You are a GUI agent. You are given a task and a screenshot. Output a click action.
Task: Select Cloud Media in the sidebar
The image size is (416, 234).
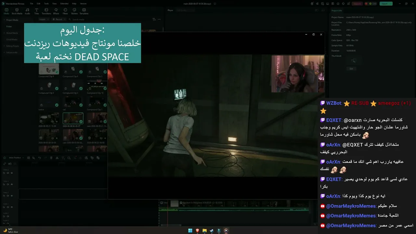pyautogui.click(x=12, y=39)
